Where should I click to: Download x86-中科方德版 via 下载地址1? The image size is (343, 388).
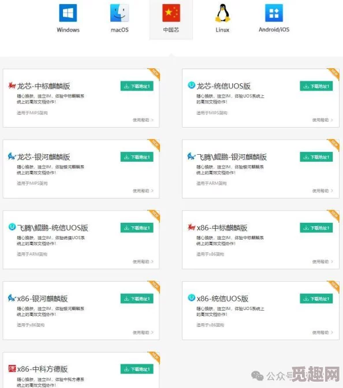(137, 369)
